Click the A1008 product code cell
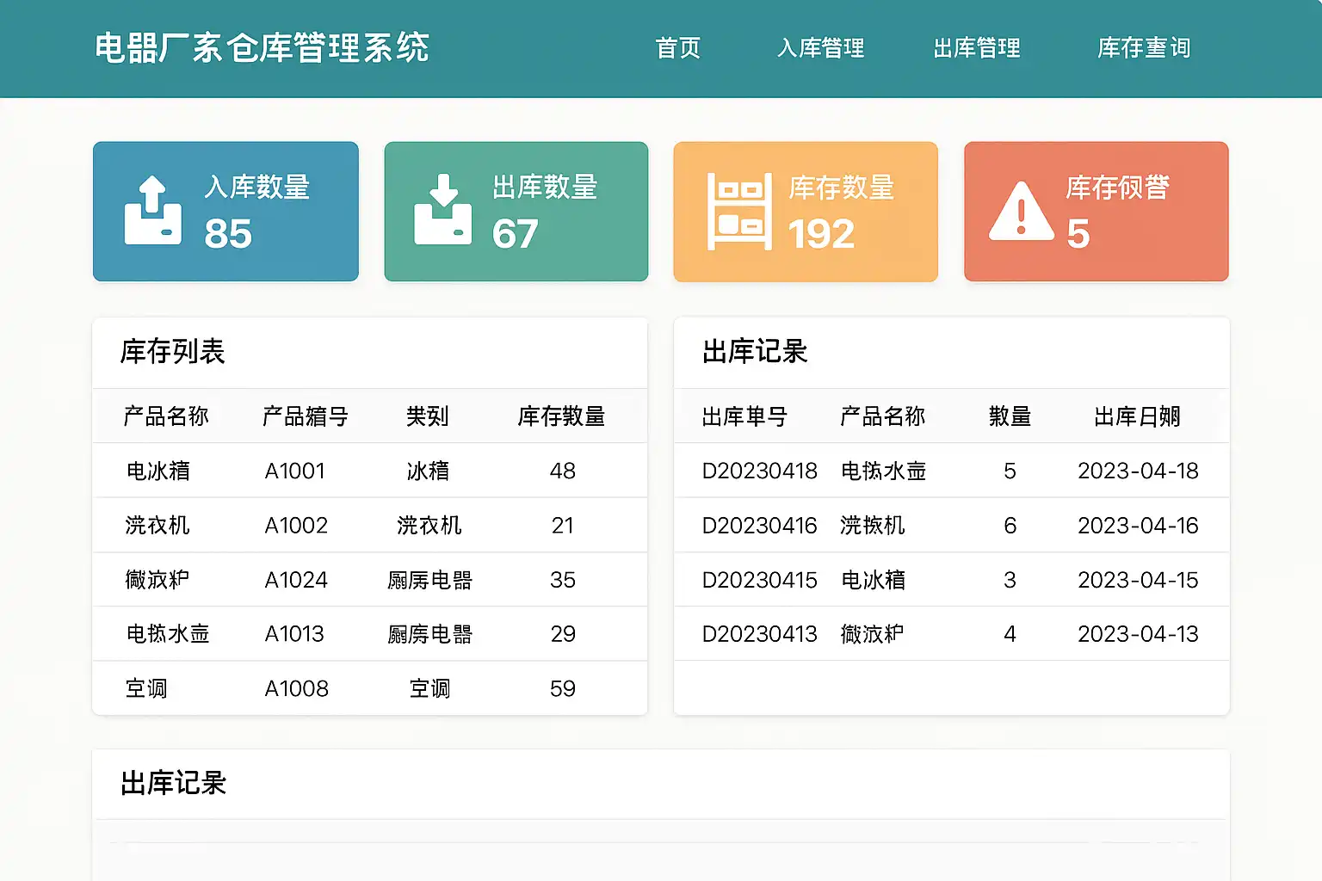1322x881 pixels. tap(296, 688)
